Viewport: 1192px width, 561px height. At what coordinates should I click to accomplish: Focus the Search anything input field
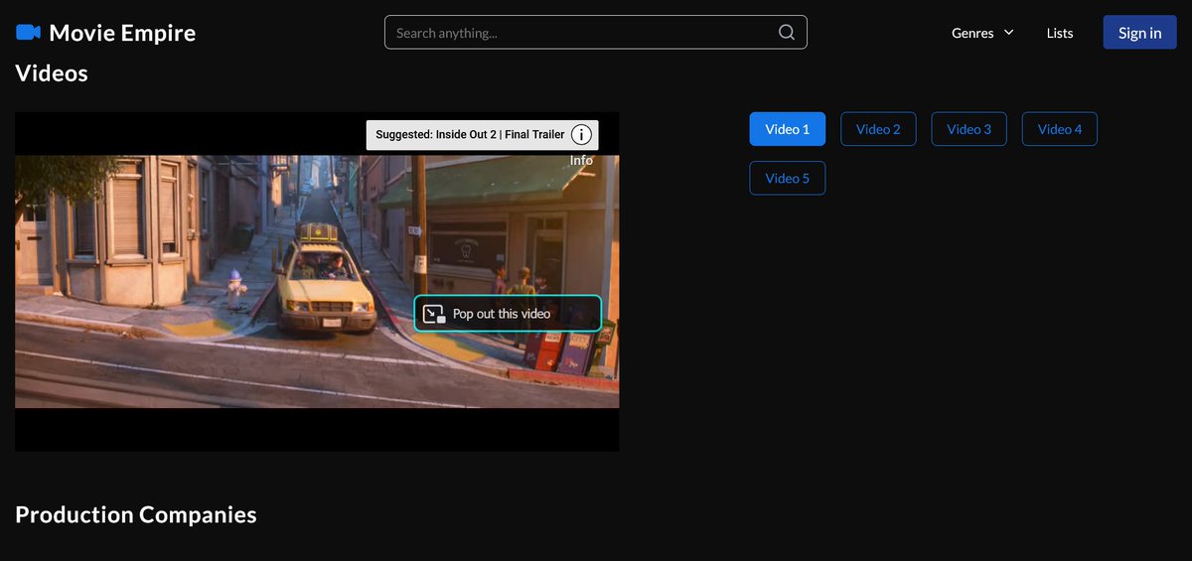pos(596,33)
